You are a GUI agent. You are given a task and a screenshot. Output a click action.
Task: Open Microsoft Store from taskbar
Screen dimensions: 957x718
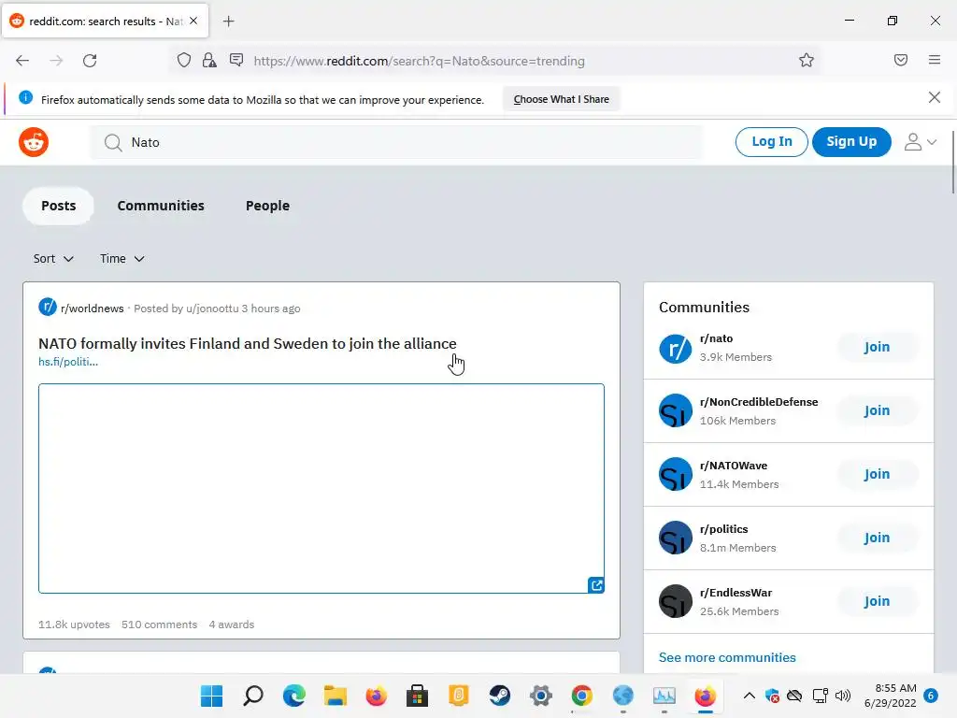click(418, 696)
